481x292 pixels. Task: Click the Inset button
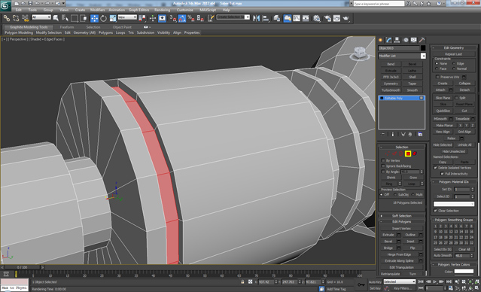tap(410, 242)
